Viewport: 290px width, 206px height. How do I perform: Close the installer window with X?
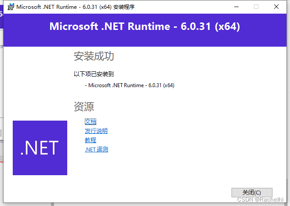pyautogui.click(x=276, y=7)
